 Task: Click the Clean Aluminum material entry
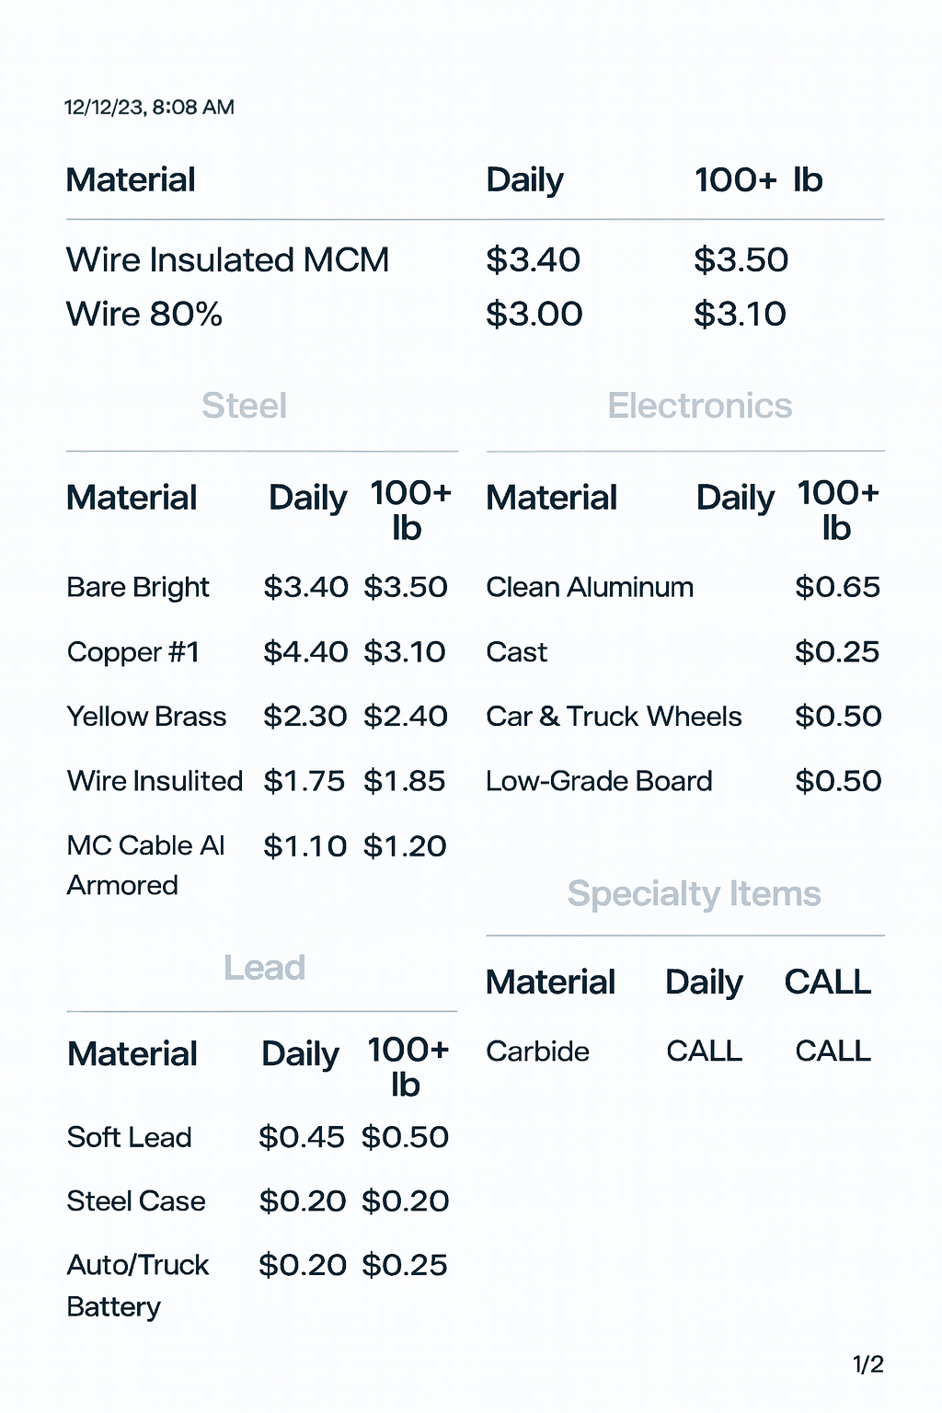tap(590, 587)
